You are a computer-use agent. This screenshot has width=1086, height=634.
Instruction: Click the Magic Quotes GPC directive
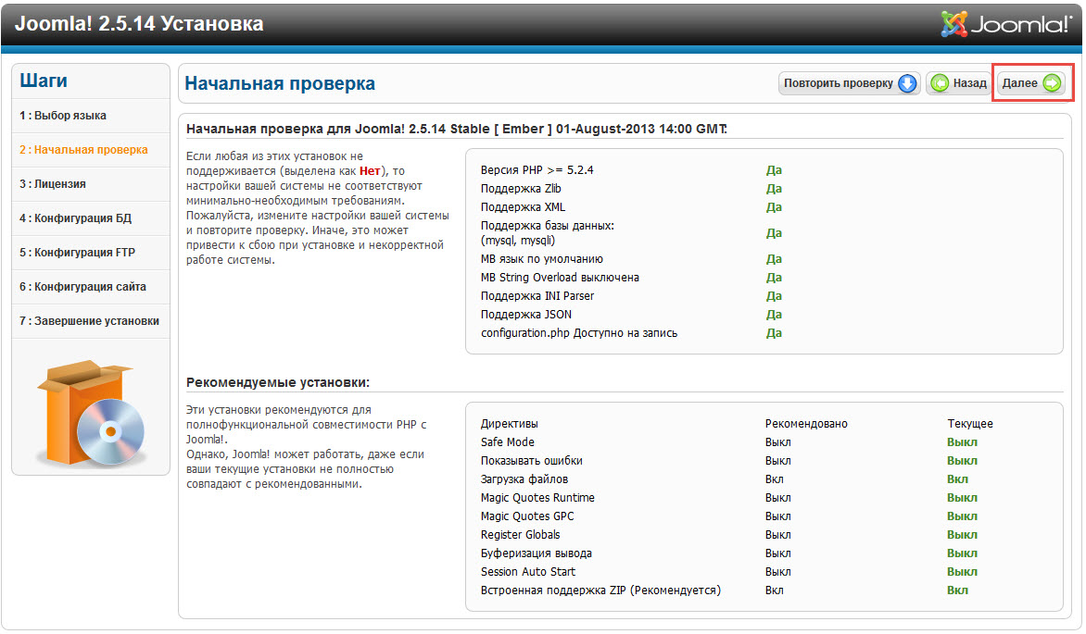pyautogui.click(x=527, y=517)
